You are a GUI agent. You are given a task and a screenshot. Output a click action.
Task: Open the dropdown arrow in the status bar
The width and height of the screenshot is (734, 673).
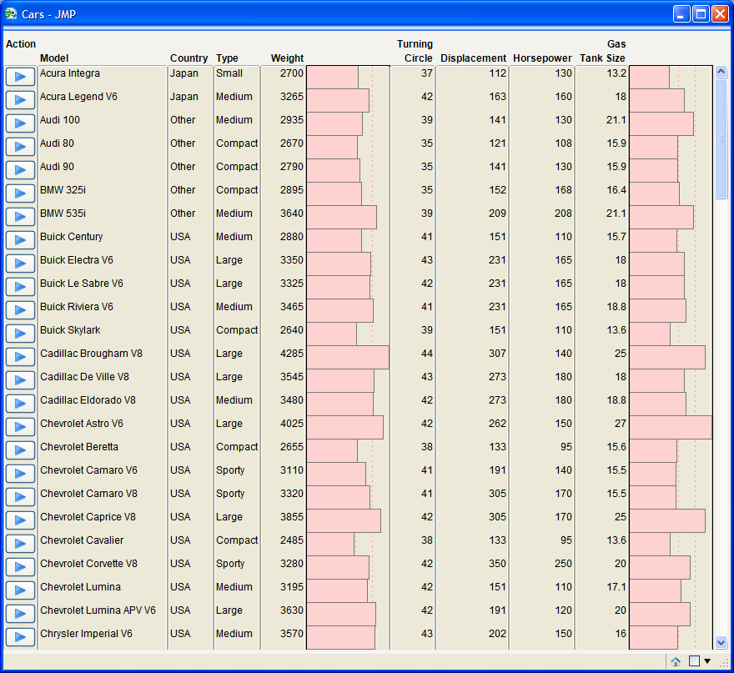point(707,660)
